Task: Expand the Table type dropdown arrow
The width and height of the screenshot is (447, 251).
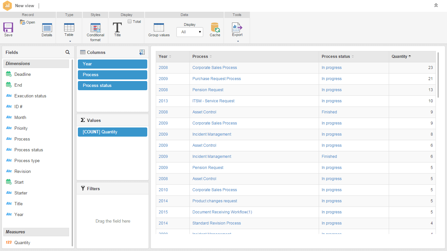Action: tap(70, 41)
